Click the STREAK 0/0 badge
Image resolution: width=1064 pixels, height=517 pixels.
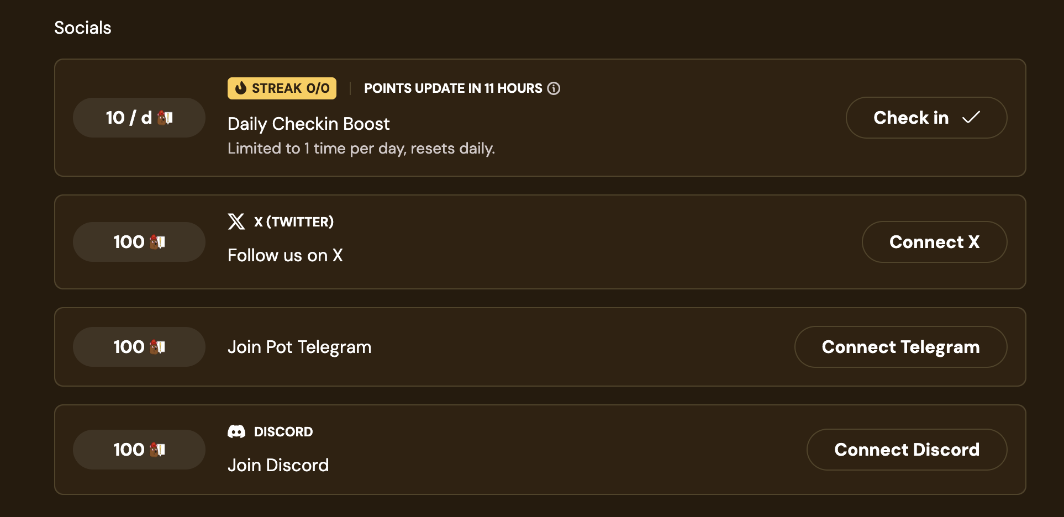click(x=282, y=88)
